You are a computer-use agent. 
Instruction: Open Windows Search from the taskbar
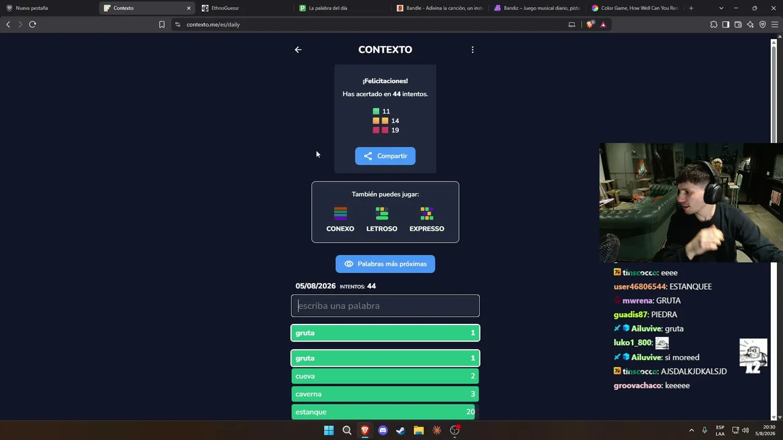point(347,430)
